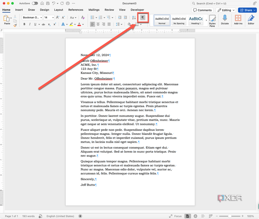
Task: Select the superscript icon
Action: coord(54,24)
